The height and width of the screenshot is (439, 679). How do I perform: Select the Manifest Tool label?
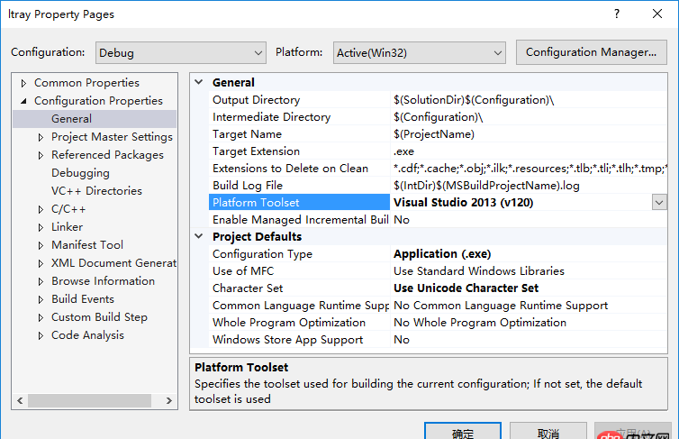pos(87,245)
